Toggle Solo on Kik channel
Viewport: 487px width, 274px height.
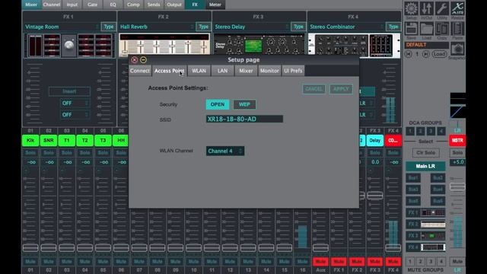[30, 152]
